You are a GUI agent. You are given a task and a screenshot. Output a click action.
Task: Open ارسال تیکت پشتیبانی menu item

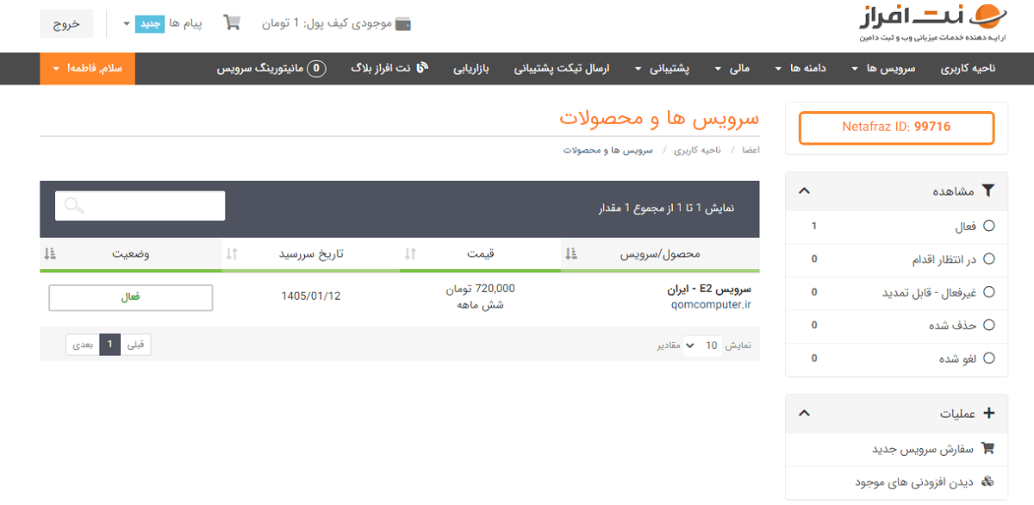(562, 68)
